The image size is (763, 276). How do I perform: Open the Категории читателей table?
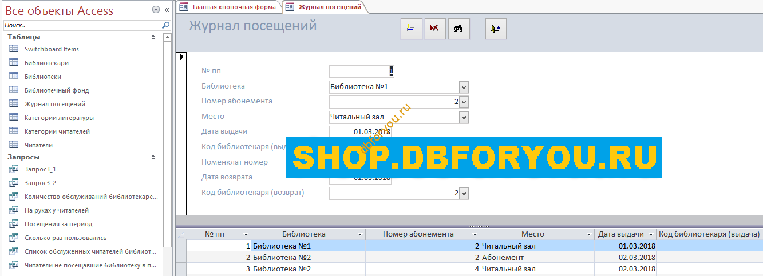[x=57, y=131]
